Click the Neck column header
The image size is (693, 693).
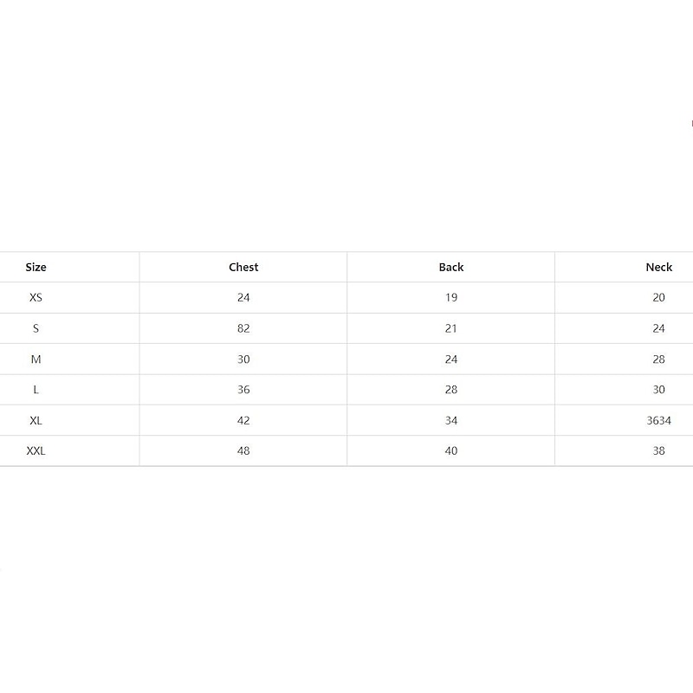(x=658, y=267)
